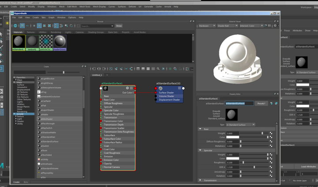Viewport: 318px width, 187px height.
Task: Collapse the Specular section in Property Editor
Action: 201,150
